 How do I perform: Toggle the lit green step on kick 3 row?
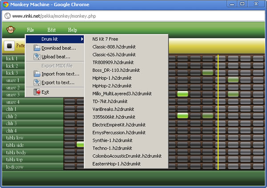click(x=207, y=72)
